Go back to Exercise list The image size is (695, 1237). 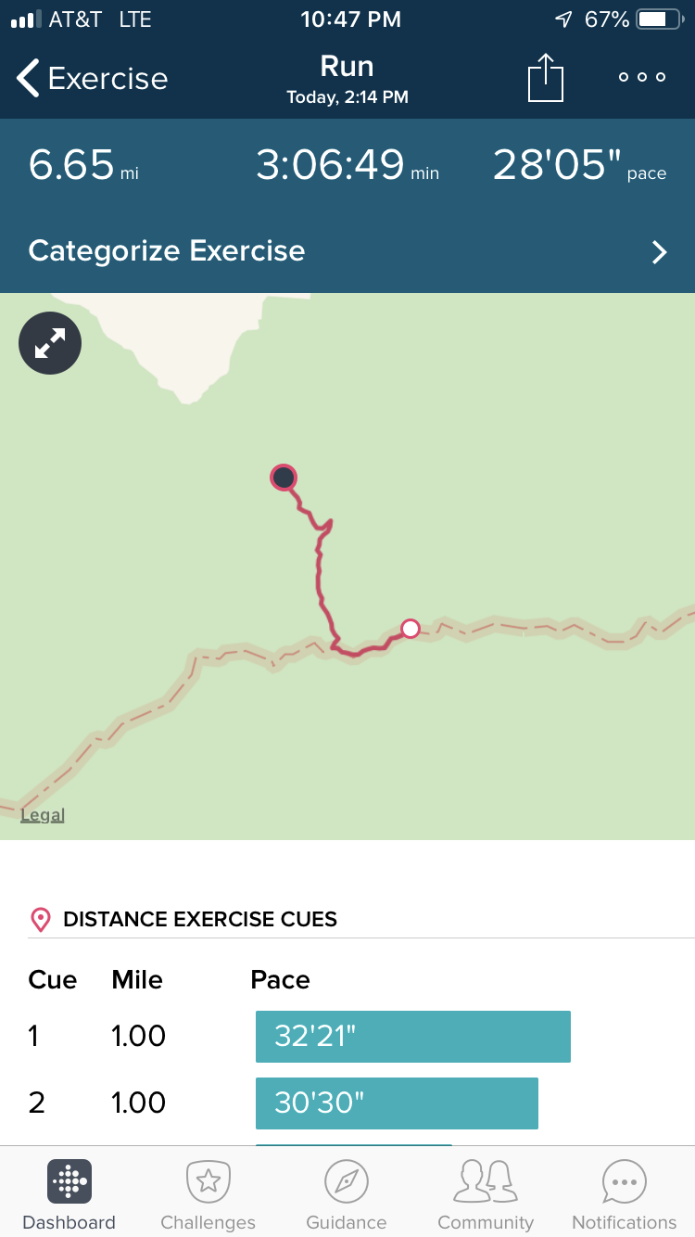tap(93, 79)
